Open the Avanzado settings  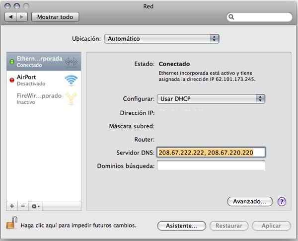[250, 201]
